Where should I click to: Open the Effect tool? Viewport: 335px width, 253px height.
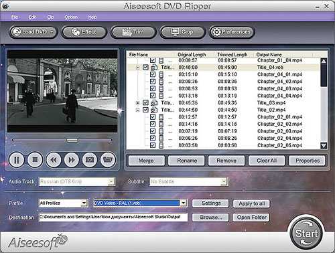pos(84,32)
